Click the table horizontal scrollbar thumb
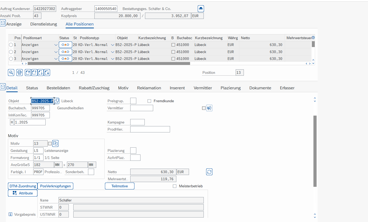This screenshot has width=368, height=222. coord(109,63)
